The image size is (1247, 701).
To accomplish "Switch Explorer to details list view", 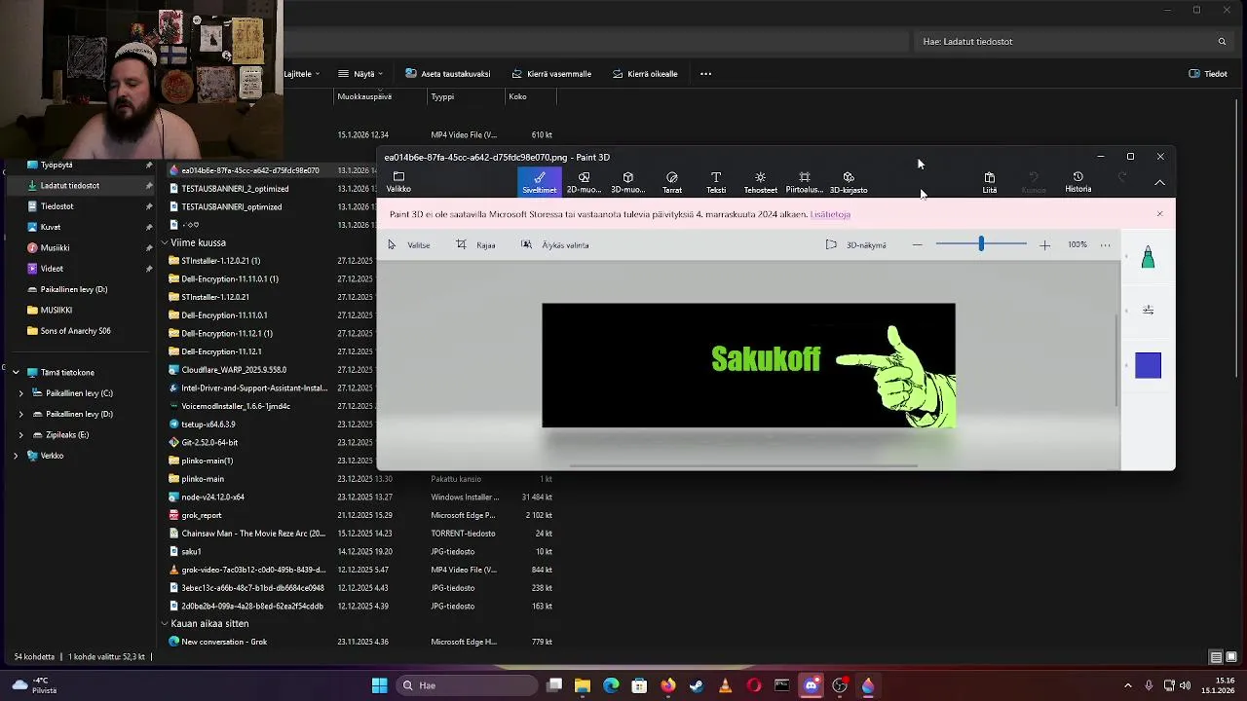I will coord(1216,657).
